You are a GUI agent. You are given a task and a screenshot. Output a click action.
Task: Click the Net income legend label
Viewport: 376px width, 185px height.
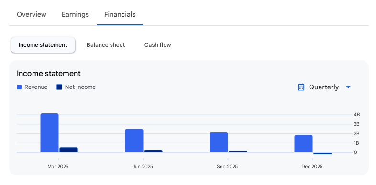click(80, 87)
